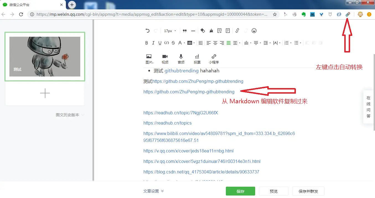Reload the current browser page
This screenshot has height=198, width=375.
[21, 14]
